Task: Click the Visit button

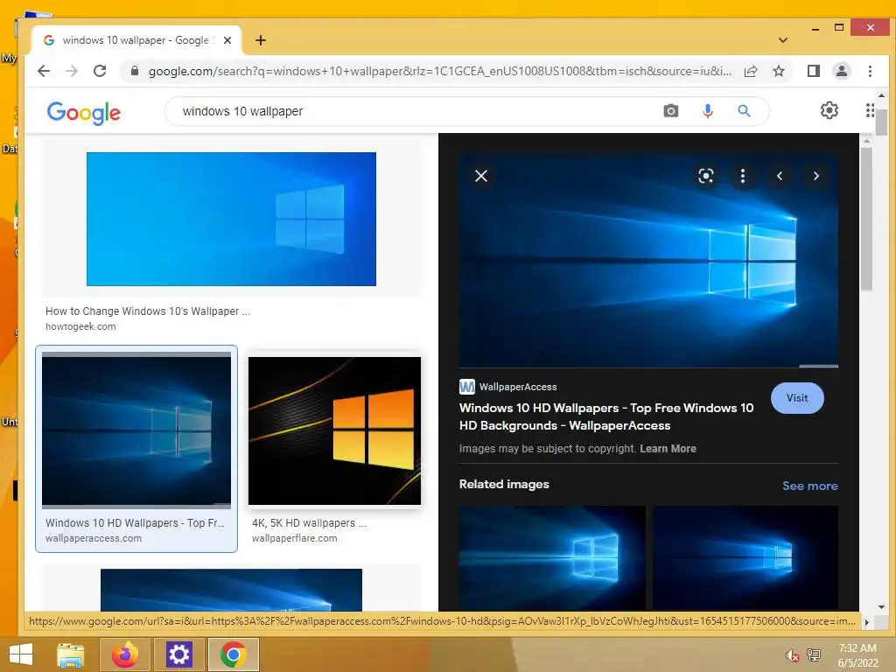Action: tap(797, 398)
